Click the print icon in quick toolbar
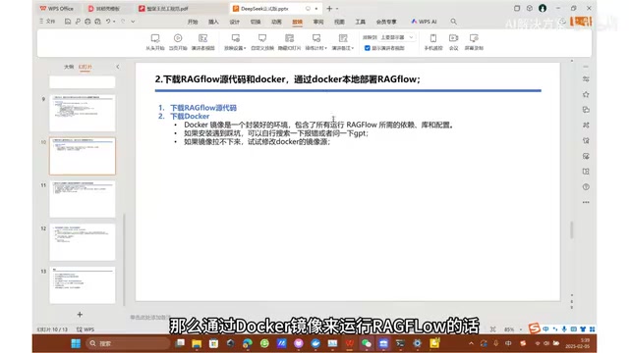Viewport: 629px width, 353px height. (87, 22)
